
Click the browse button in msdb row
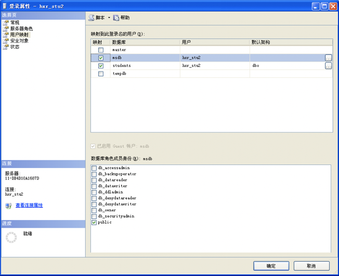click(328, 58)
